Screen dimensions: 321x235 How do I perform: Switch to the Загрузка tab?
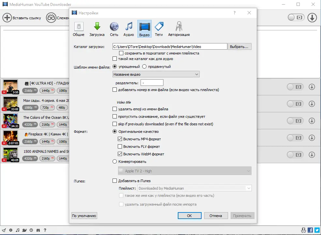(97, 29)
